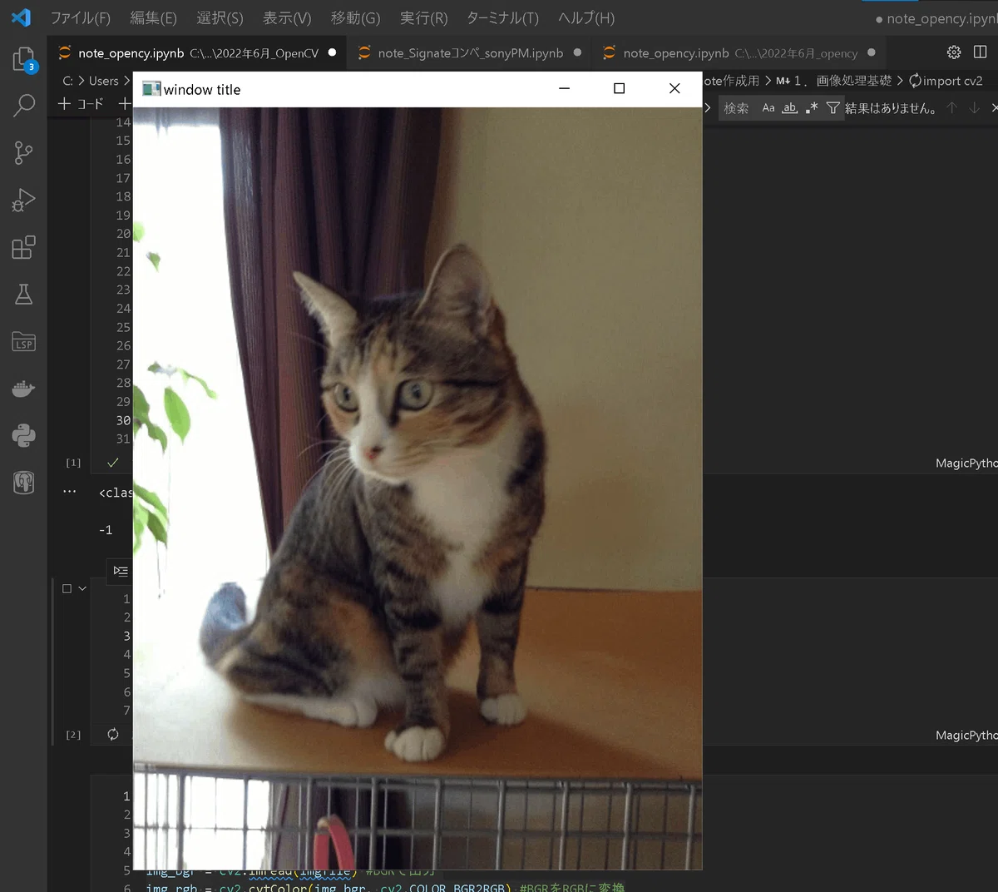Open the Run and Debug view
This screenshot has height=892, width=998.
(x=23, y=200)
